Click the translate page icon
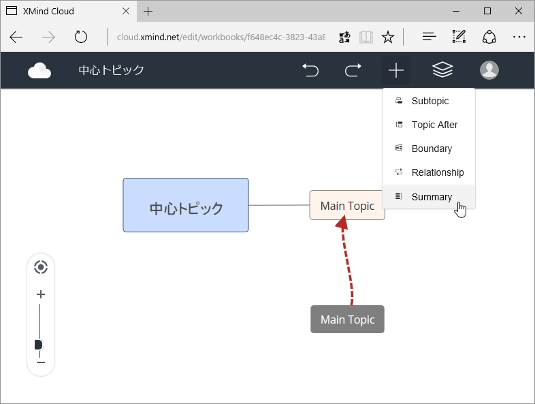This screenshot has width=535, height=404. coord(344,37)
